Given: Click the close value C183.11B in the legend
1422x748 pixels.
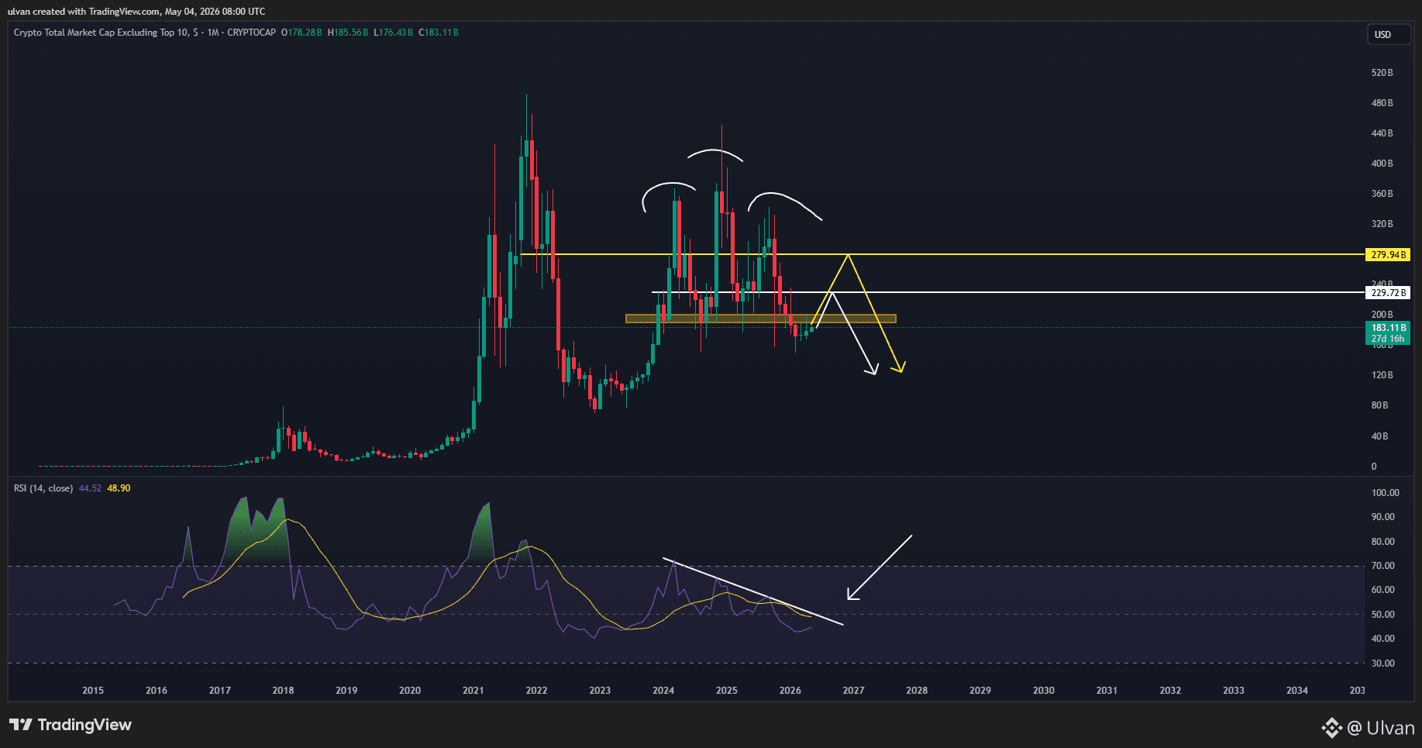Looking at the screenshot, I should click(x=439, y=33).
